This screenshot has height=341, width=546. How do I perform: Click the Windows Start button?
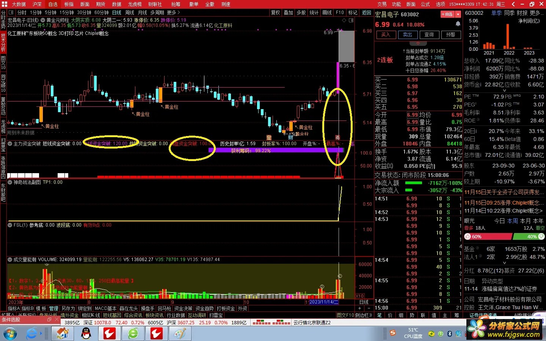[9, 333]
